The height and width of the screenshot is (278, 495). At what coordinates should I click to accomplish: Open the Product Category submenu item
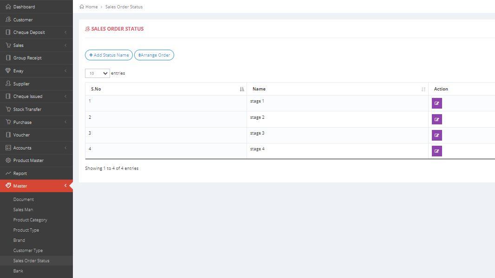[x=30, y=220]
